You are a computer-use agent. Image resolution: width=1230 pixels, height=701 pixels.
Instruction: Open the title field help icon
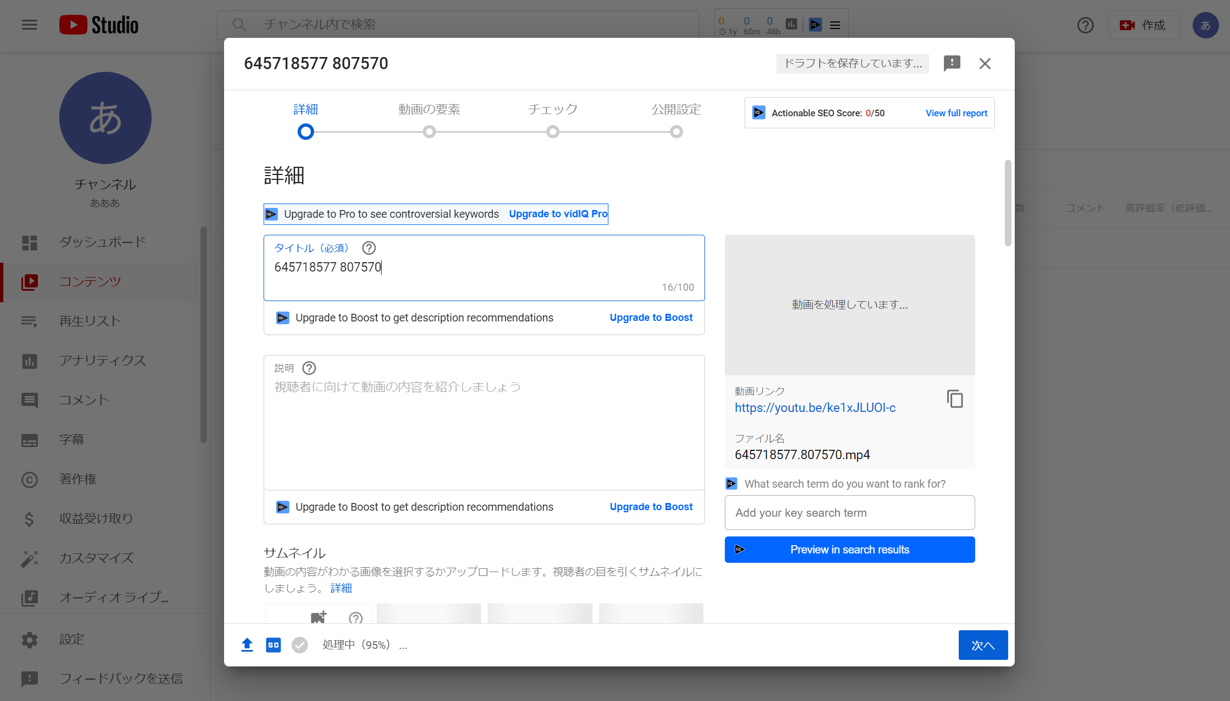click(x=369, y=248)
